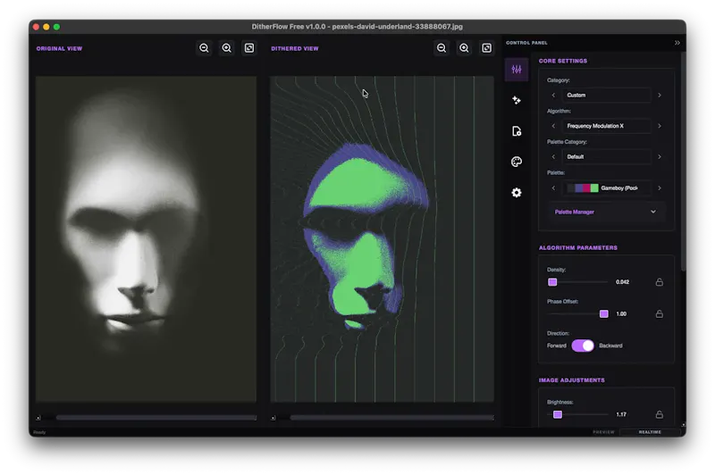
Task: Select previous Palette Category option
Action: 553,156
